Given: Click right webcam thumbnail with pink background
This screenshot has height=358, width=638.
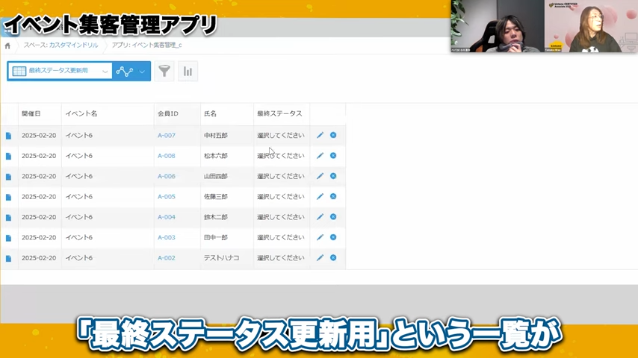Looking at the screenshot, I should click(x=591, y=26).
